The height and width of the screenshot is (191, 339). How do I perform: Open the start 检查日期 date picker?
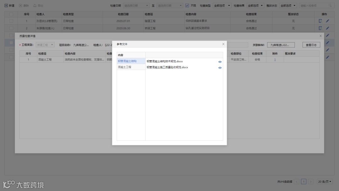point(136,6)
